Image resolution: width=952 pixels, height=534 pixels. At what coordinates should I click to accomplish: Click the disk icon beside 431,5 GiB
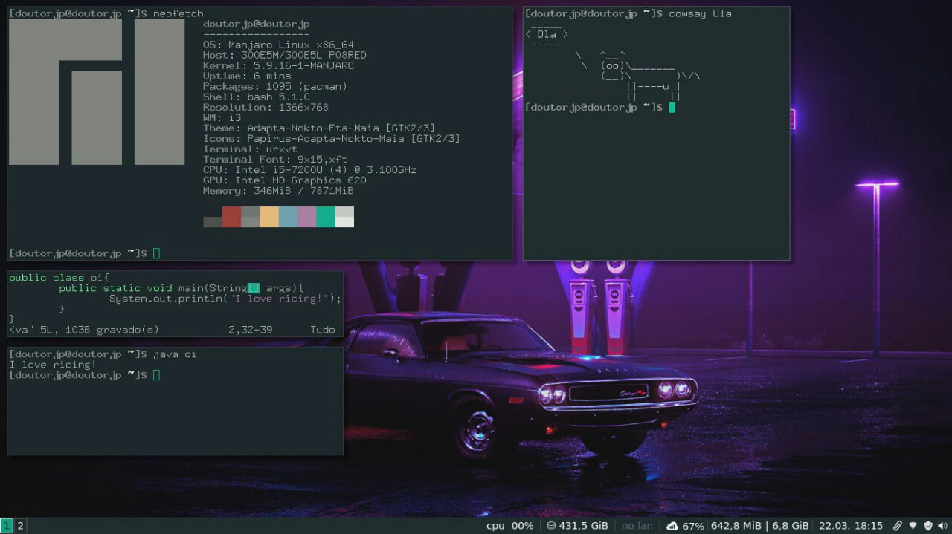[551, 526]
